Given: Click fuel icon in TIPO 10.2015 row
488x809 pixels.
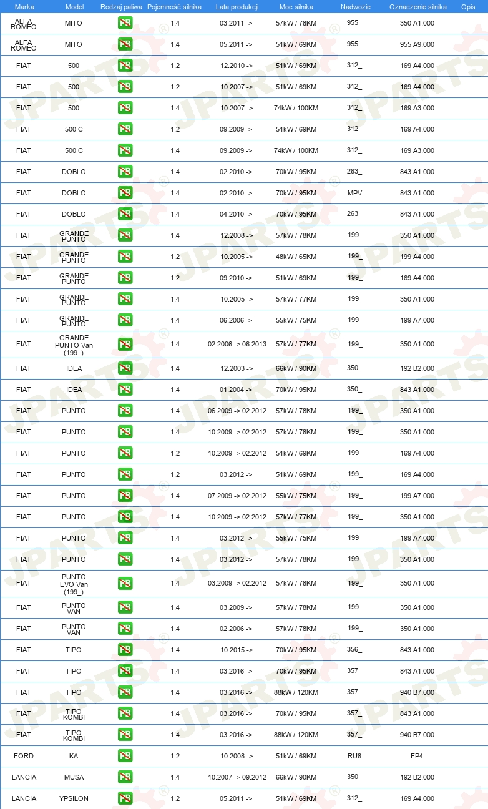Looking at the screenshot, I should point(125,650).
